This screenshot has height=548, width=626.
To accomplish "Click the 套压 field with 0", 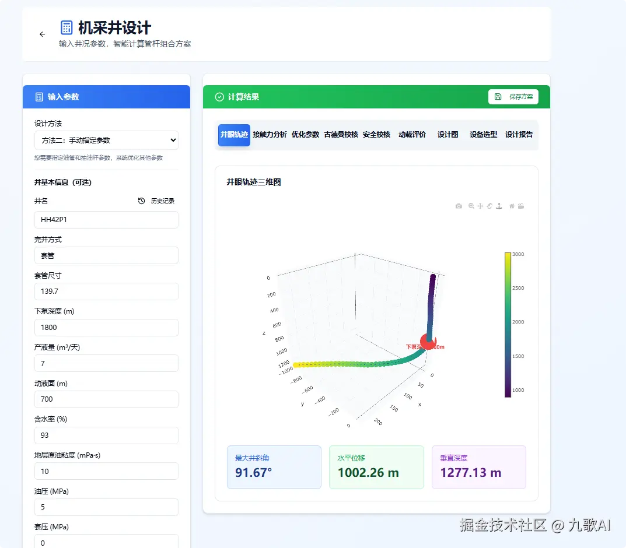I will click(106, 542).
